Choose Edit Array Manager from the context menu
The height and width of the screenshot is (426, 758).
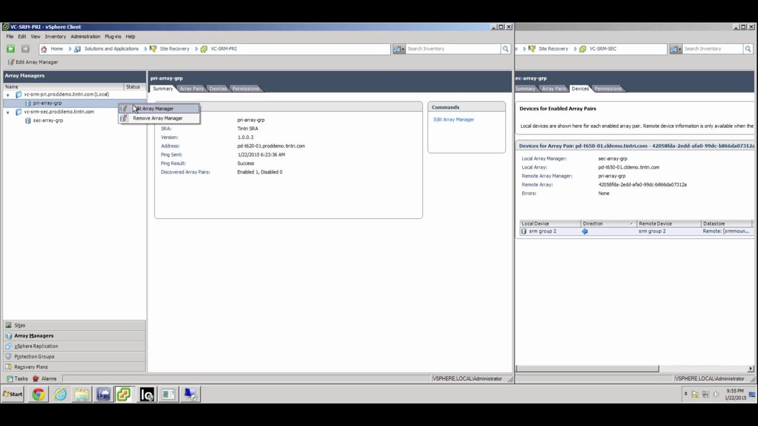point(159,109)
